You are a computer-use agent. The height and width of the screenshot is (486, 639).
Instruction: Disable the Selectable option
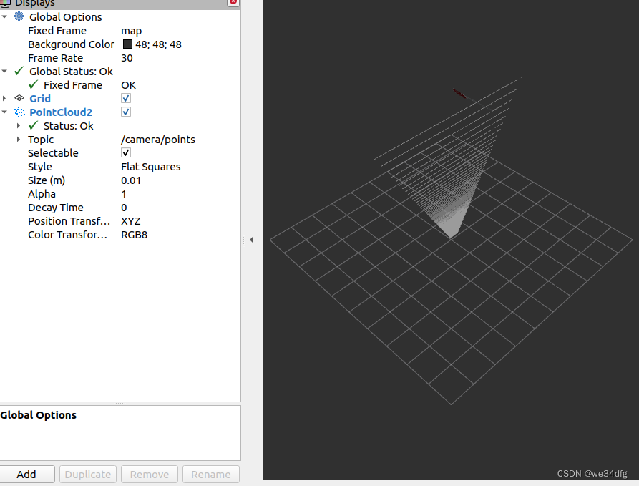[125, 152]
